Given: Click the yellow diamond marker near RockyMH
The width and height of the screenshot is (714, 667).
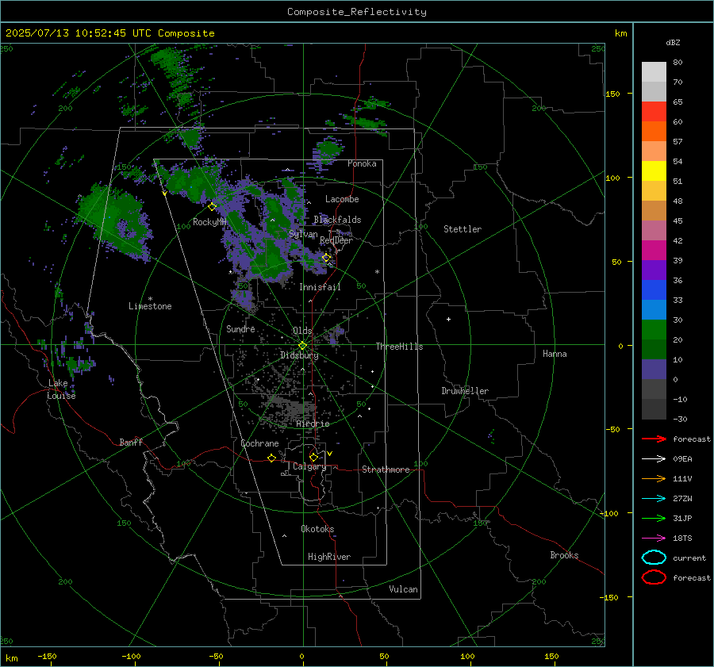Looking at the screenshot, I should click(x=212, y=207).
